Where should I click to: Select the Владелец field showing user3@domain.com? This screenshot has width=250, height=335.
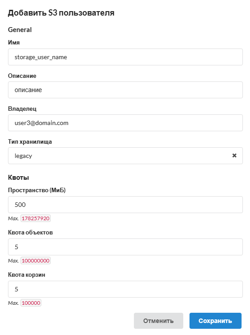[x=125, y=123]
